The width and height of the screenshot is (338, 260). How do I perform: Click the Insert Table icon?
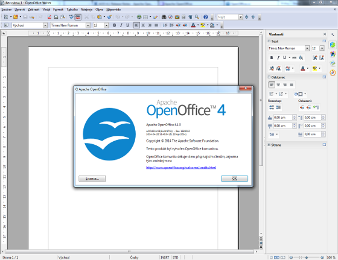145,17
